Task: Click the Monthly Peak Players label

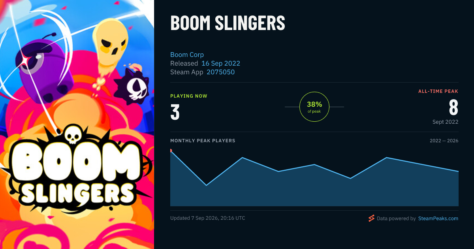Action: [x=203, y=141]
